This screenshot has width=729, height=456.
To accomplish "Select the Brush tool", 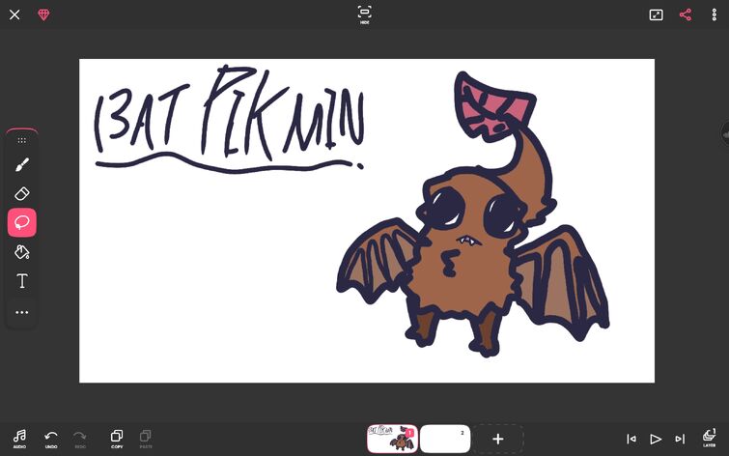I will click(x=22, y=164).
